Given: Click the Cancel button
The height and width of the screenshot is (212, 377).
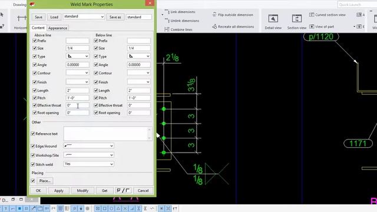Looking at the screenshot, I should (143, 191).
